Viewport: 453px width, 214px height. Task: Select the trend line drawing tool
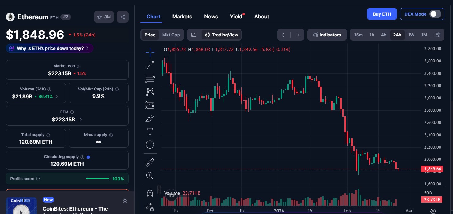coord(150,65)
